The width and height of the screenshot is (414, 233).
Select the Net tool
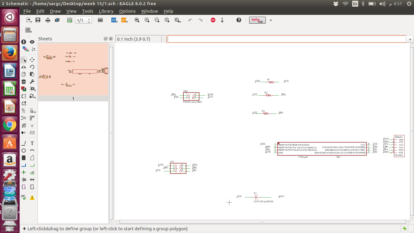click(x=32, y=165)
